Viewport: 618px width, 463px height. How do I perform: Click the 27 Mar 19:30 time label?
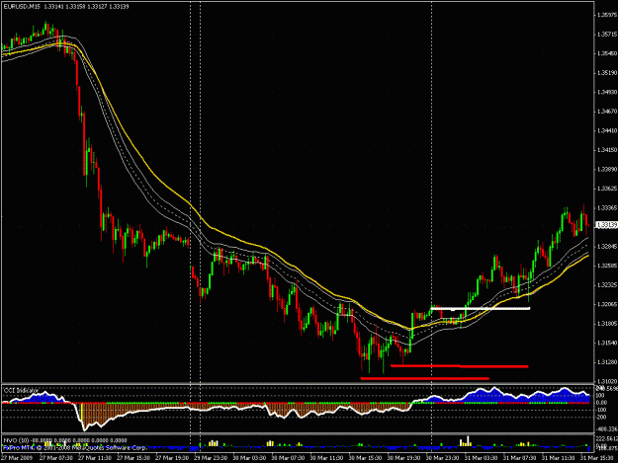(172, 458)
